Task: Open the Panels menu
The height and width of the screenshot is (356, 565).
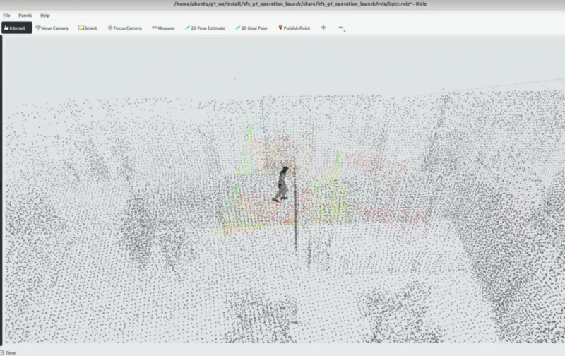Action: pos(25,16)
